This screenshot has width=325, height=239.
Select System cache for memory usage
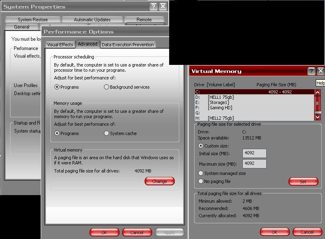(x=107, y=133)
